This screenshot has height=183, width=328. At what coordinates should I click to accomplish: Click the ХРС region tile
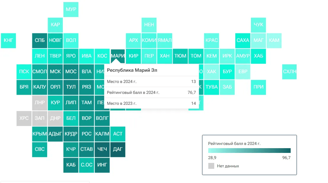click(24, 118)
